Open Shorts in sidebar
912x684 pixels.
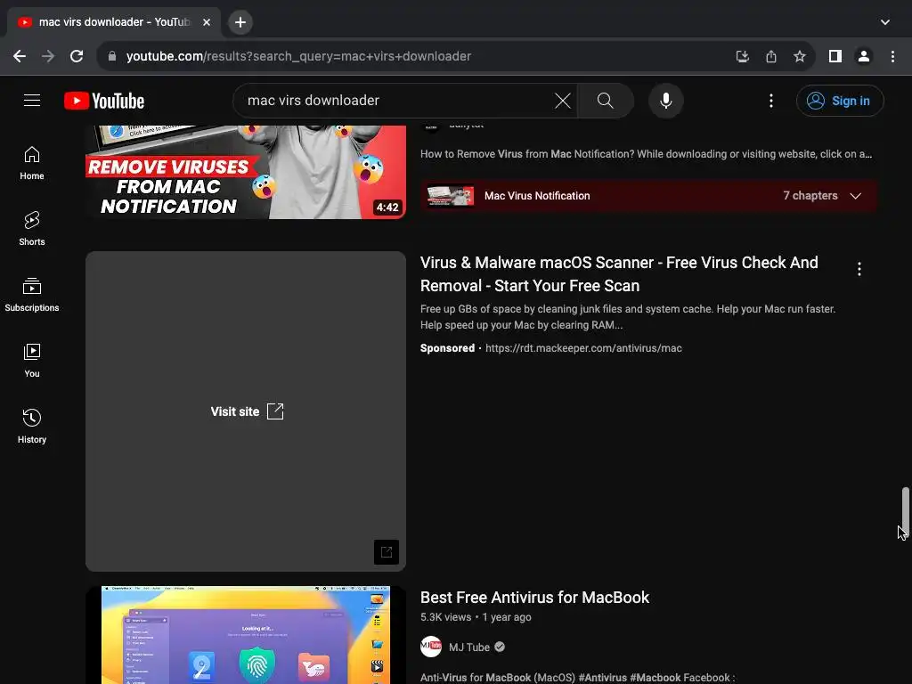[x=32, y=229]
